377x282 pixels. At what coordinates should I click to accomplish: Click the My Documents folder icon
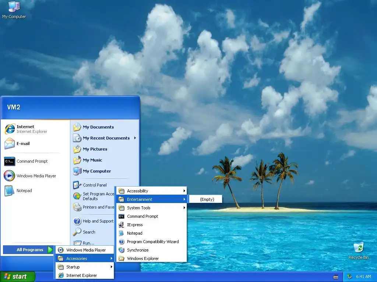click(77, 127)
